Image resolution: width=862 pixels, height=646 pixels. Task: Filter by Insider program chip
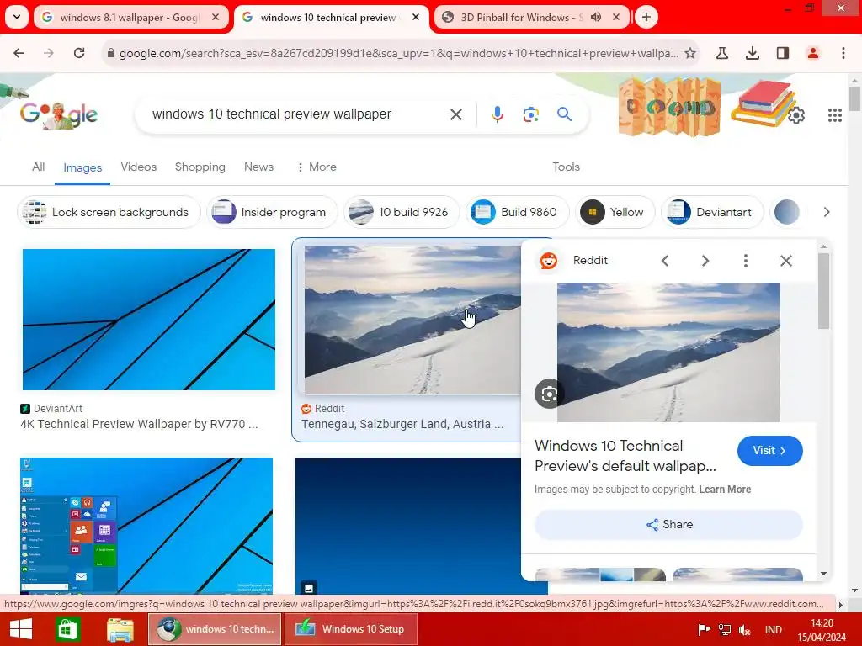(x=272, y=212)
